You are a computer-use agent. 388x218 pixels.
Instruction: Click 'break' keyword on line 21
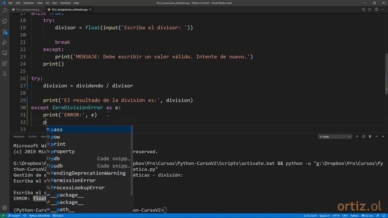click(x=62, y=42)
